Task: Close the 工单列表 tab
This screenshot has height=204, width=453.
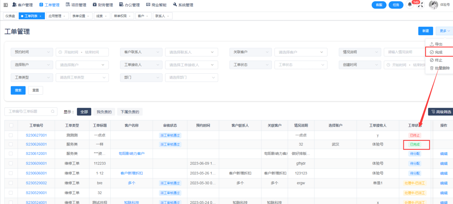Action: (40, 16)
